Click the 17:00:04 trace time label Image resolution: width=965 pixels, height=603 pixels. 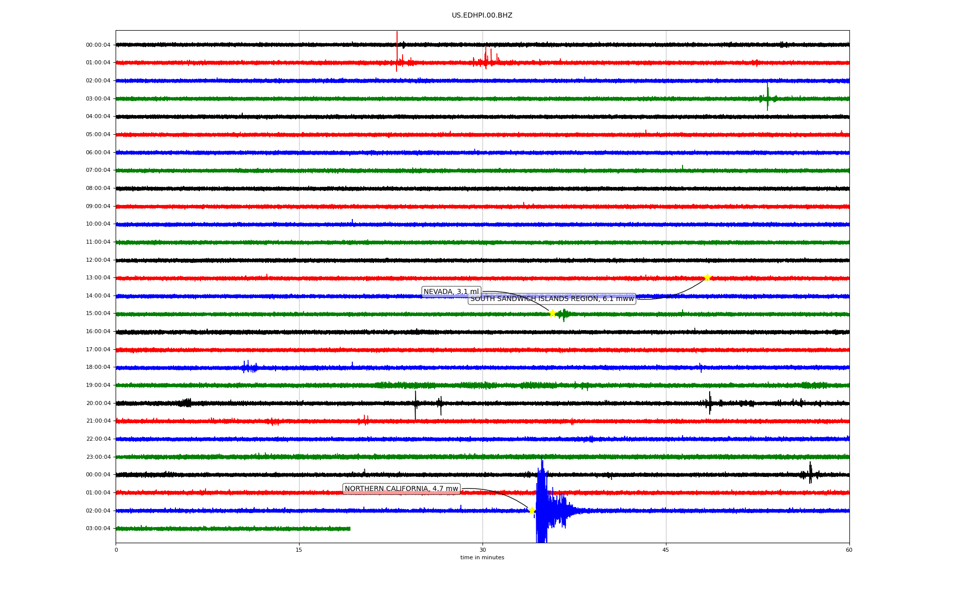(98, 350)
